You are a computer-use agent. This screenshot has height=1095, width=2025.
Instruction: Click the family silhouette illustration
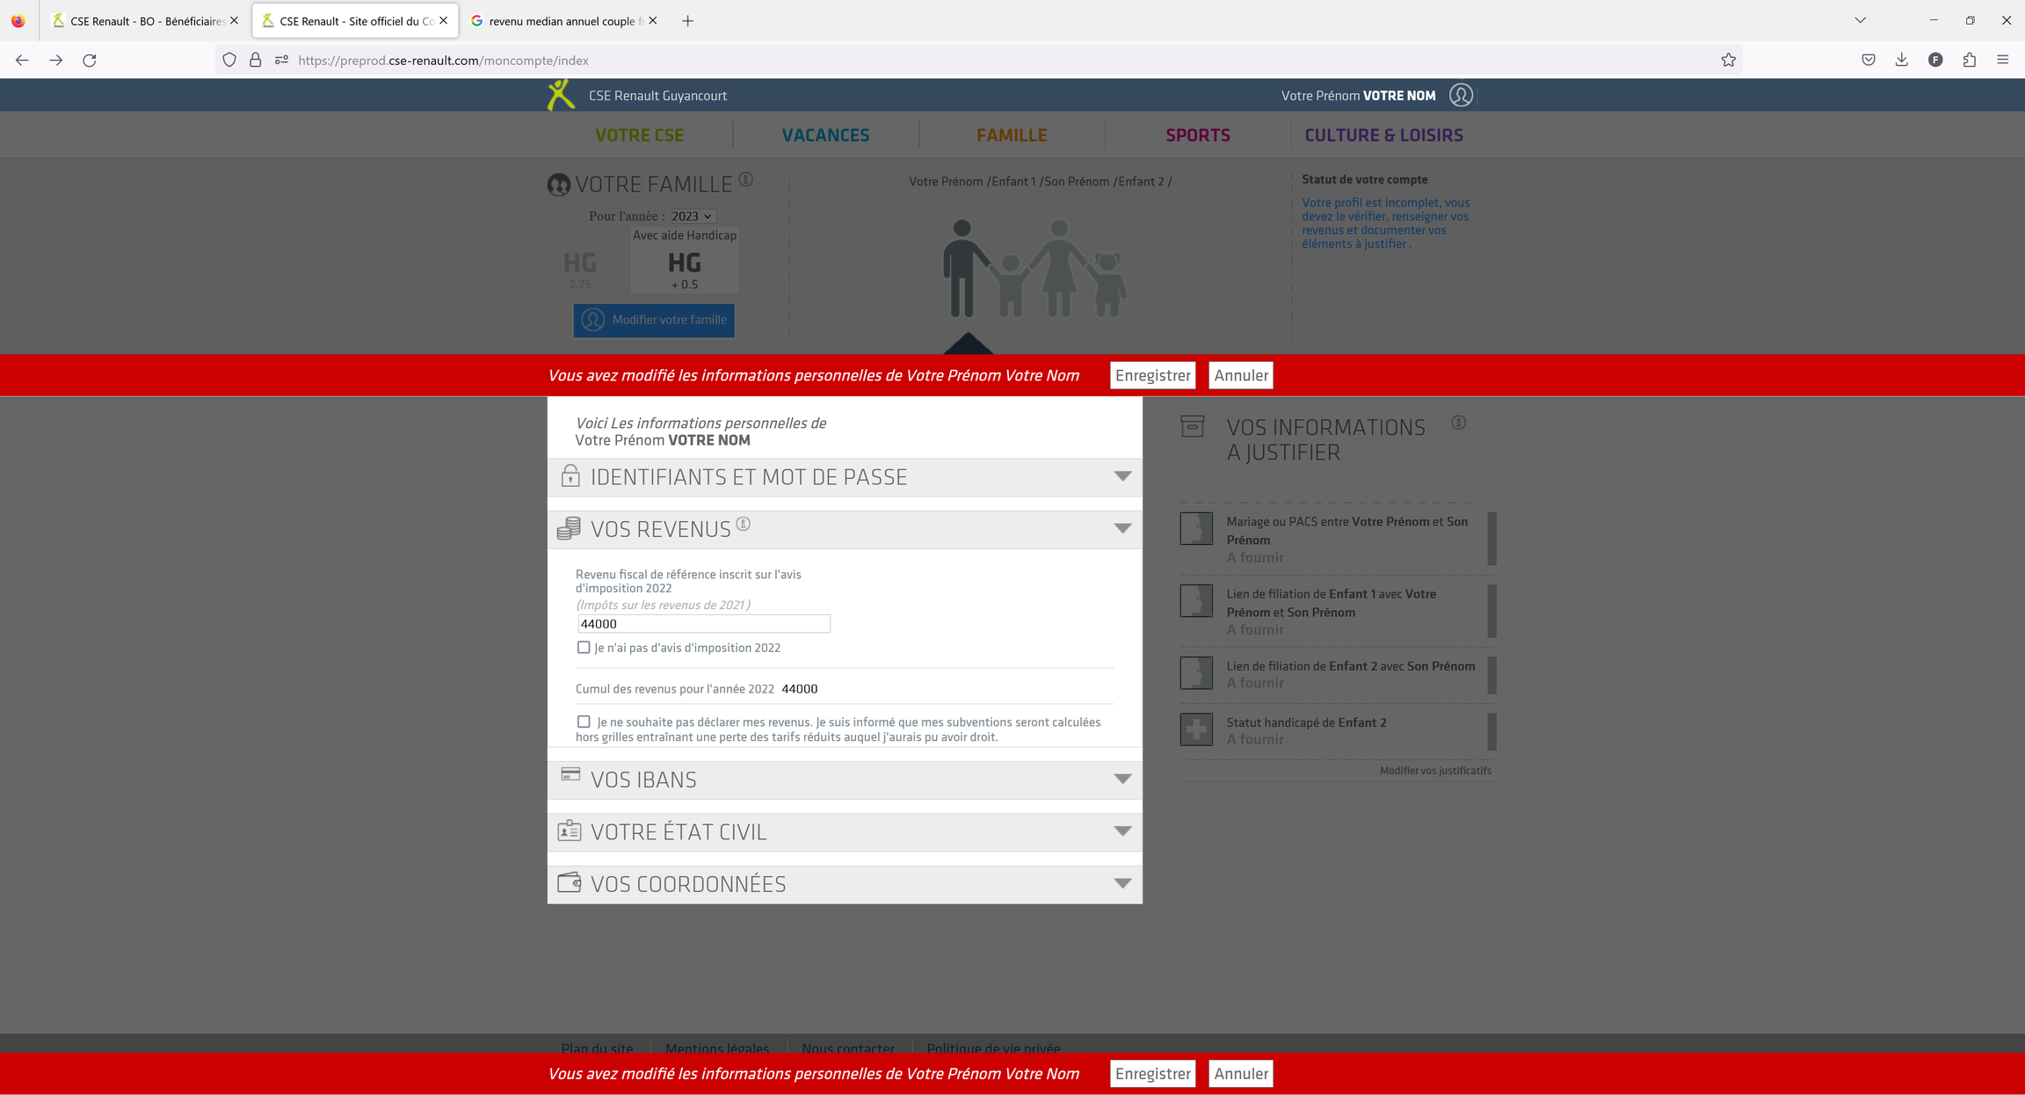1034,268
